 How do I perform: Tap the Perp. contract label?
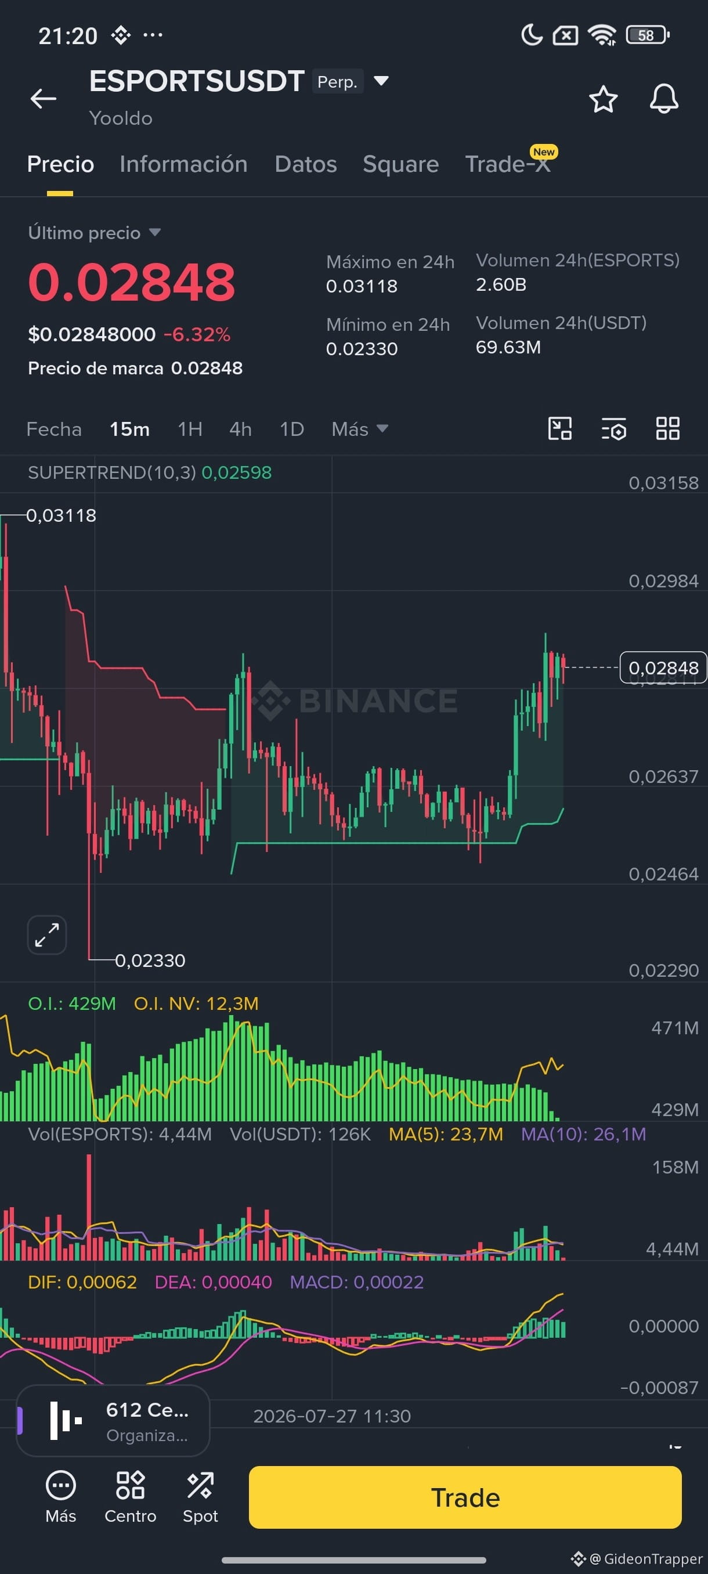337,82
